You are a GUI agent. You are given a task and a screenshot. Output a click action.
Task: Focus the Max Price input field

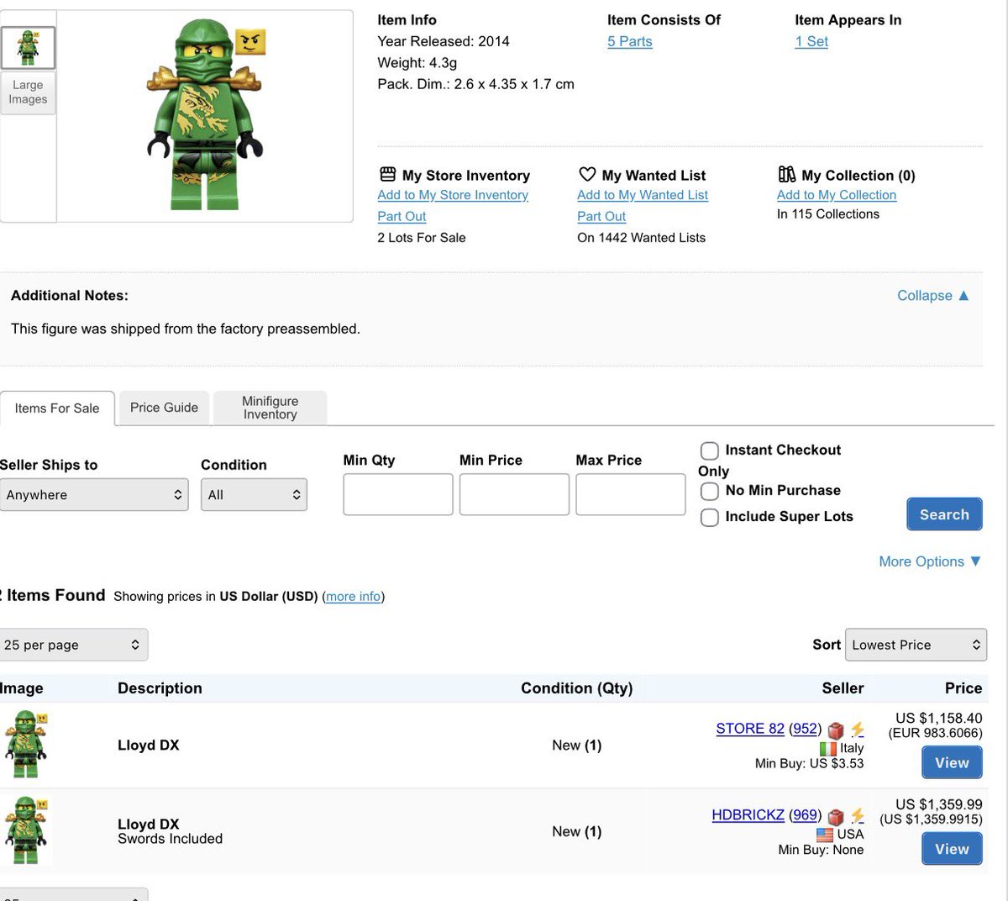(631, 494)
